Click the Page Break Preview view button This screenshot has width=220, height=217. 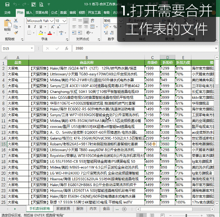click(x=162, y=215)
